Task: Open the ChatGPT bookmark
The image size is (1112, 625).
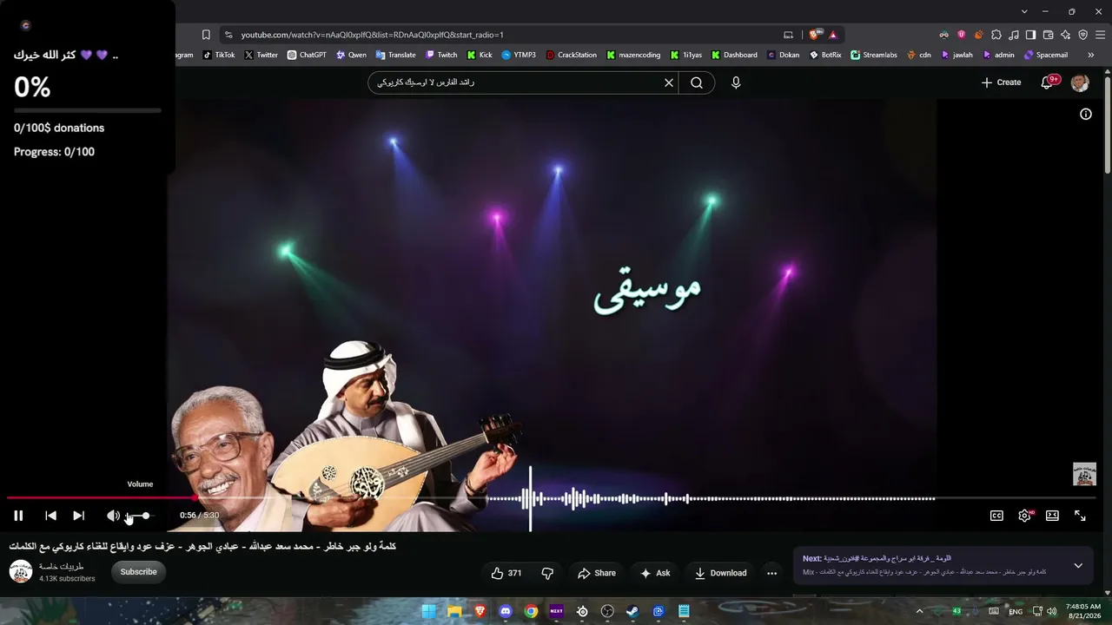Action: point(306,55)
